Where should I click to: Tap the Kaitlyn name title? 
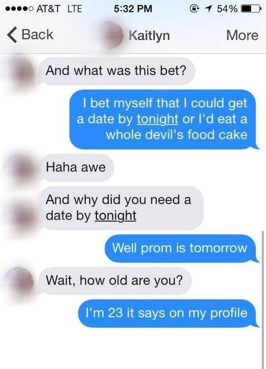[149, 36]
